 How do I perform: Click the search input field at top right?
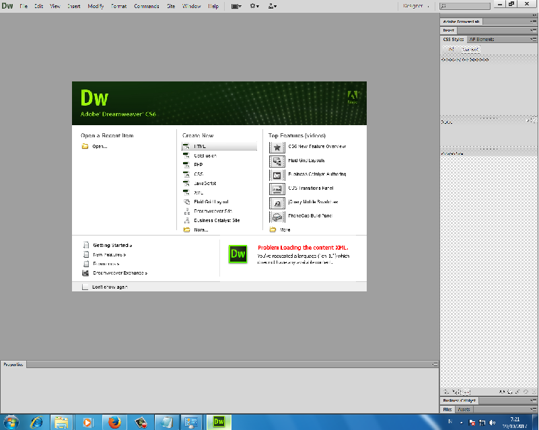(x=465, y=6)
